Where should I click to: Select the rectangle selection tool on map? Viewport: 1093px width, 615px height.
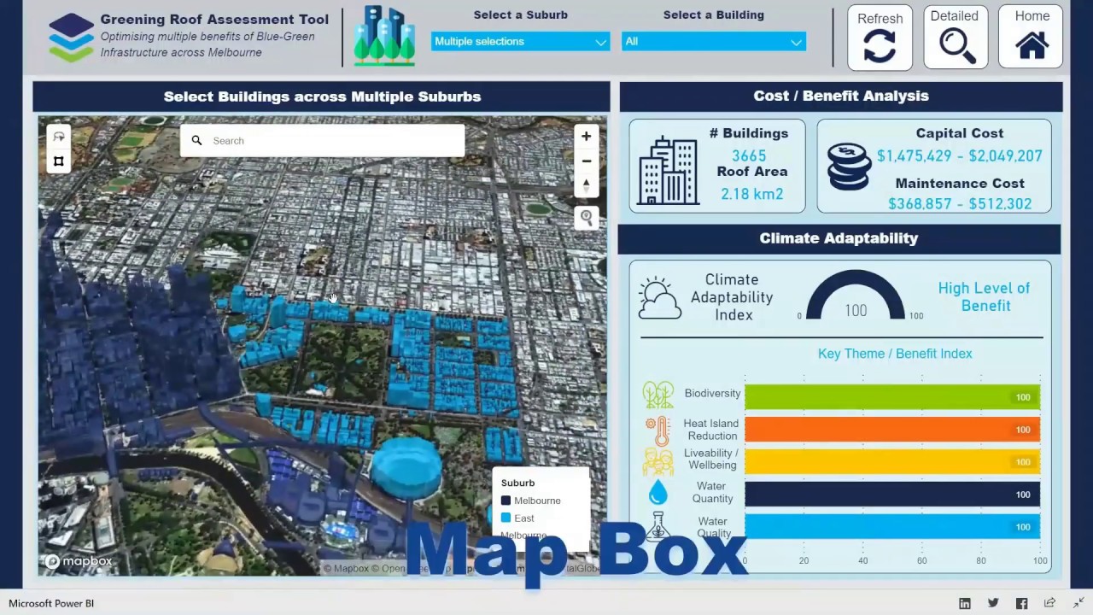tap(59, 161)
